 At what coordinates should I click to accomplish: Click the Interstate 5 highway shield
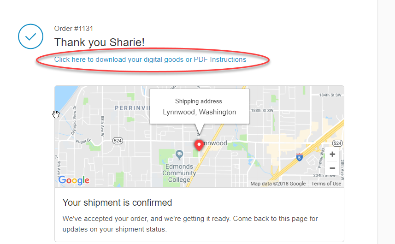299,157
